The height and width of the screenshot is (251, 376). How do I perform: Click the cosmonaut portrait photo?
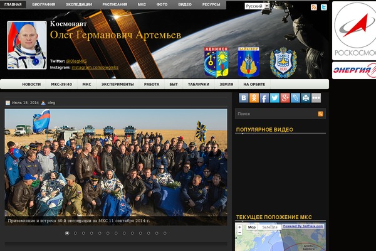pos(27,45)
